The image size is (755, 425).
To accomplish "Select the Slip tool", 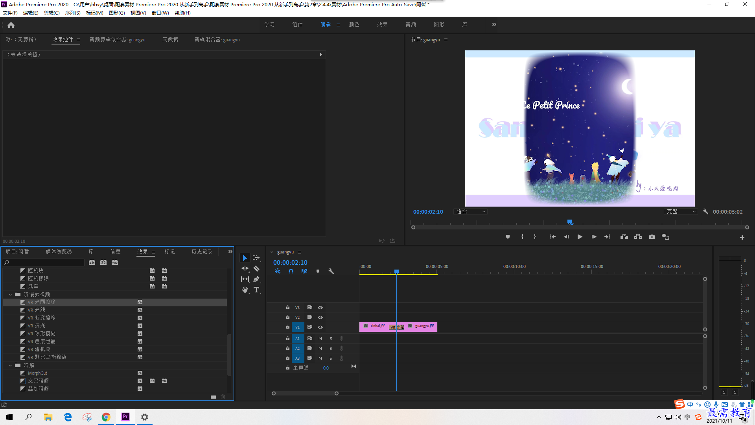I will pos(245,279).
